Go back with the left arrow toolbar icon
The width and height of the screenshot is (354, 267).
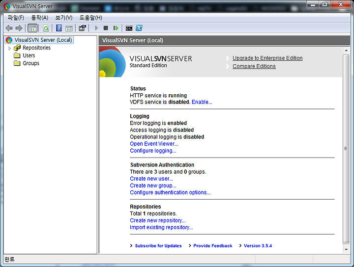[x=9, y=28]
